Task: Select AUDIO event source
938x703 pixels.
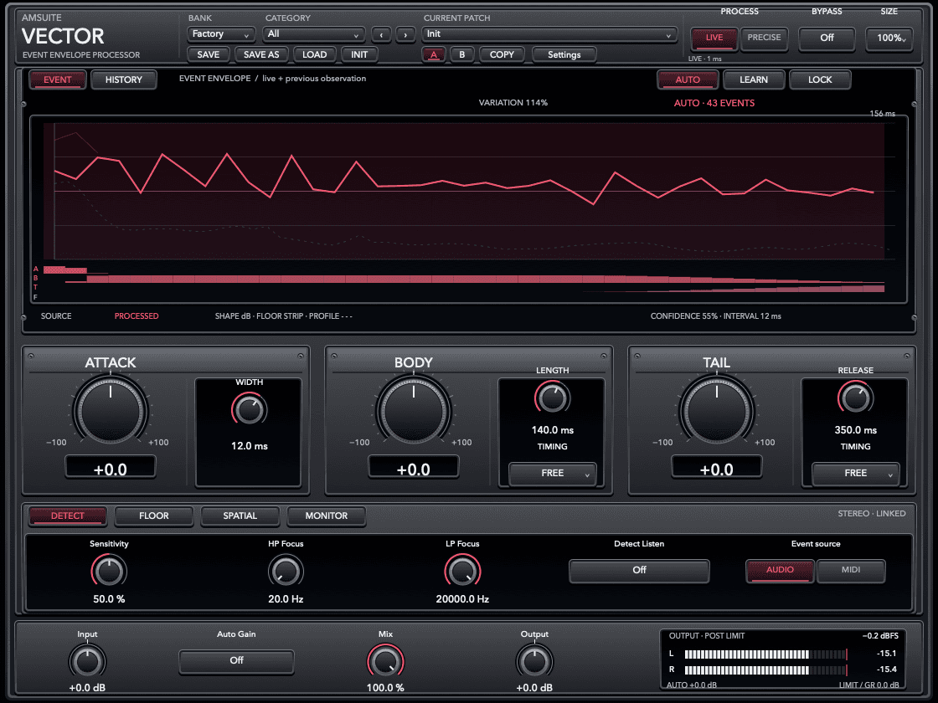Action: coord(780,570)
